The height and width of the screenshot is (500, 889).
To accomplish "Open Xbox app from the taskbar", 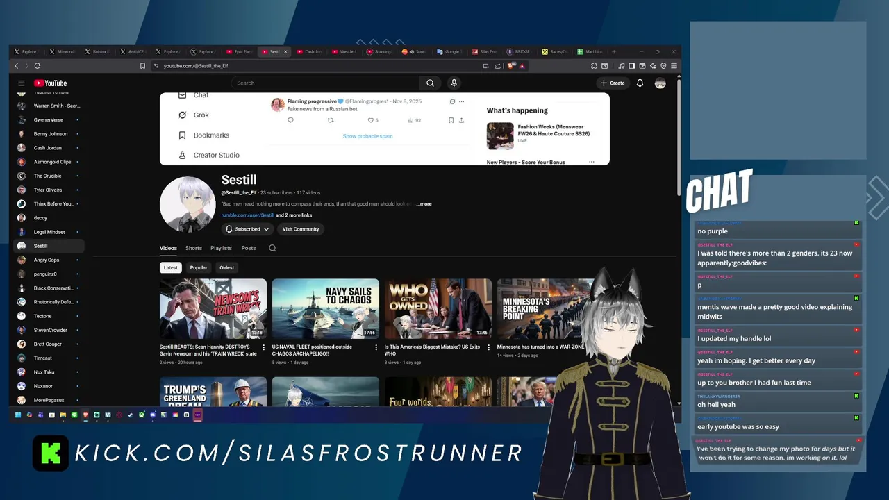I will 142,415.
